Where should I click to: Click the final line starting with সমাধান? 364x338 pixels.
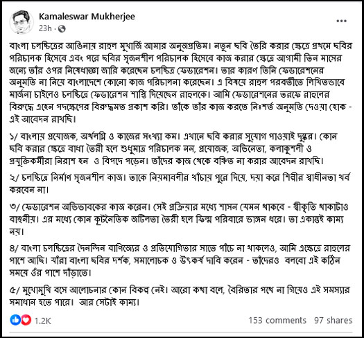(74, 302)
